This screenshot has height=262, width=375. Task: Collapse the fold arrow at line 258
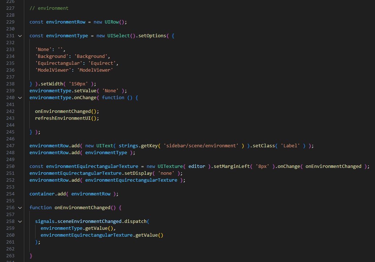click(x=20, y=221)
